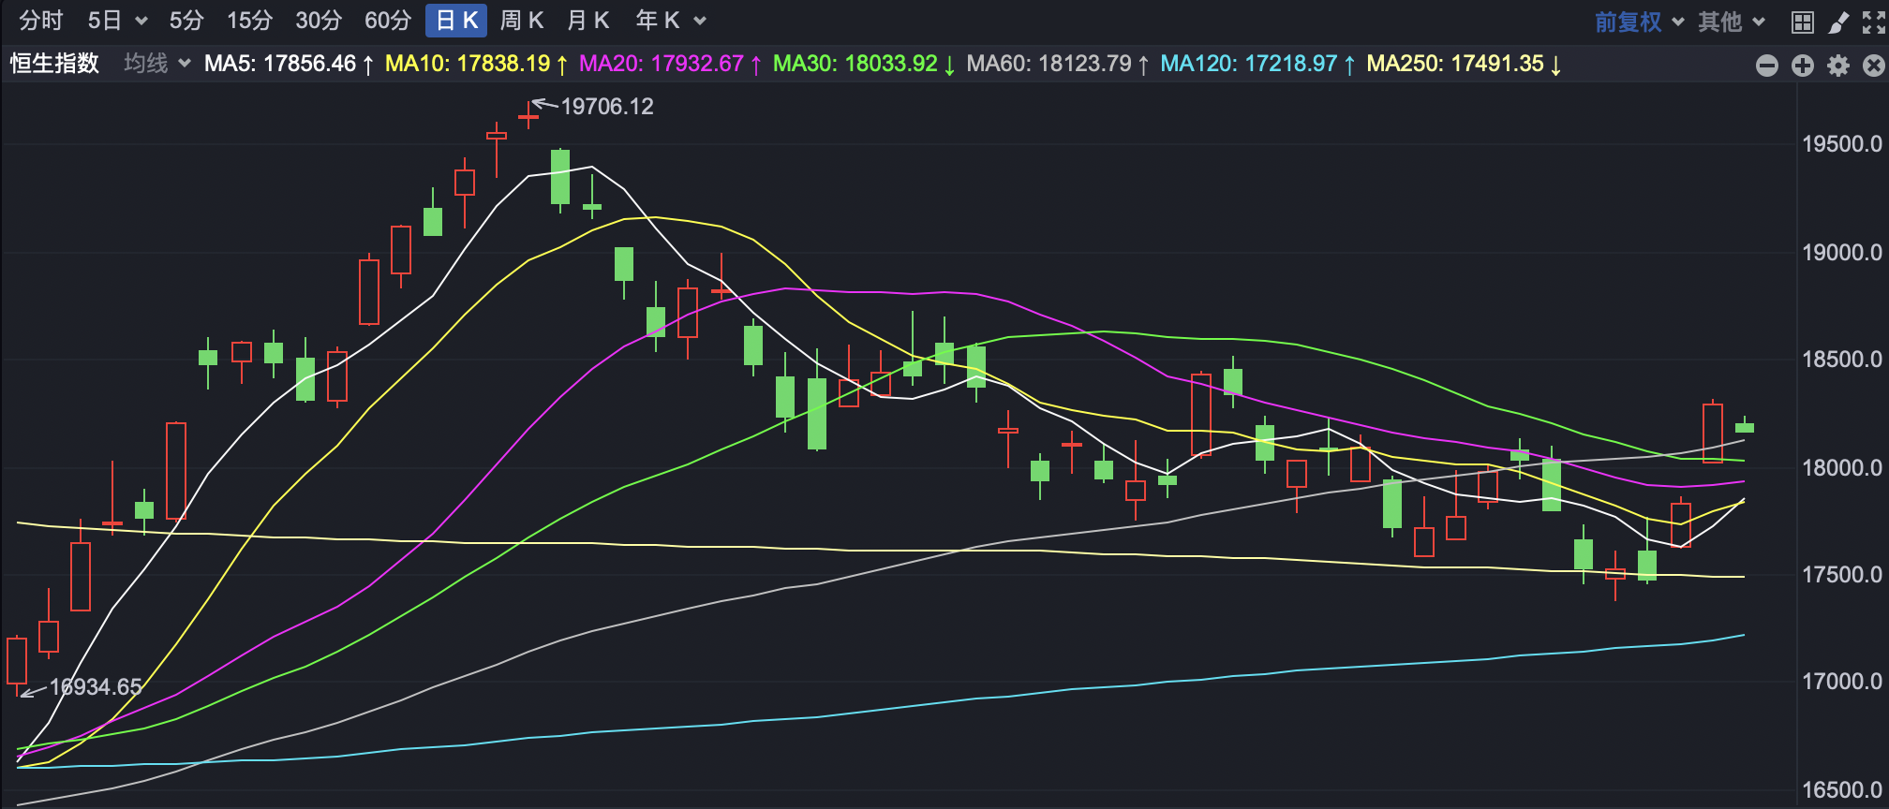Click the MA250: 17491.35 indicator value
Viewport: 1889px width, 809px height.
coord(1465,64)
